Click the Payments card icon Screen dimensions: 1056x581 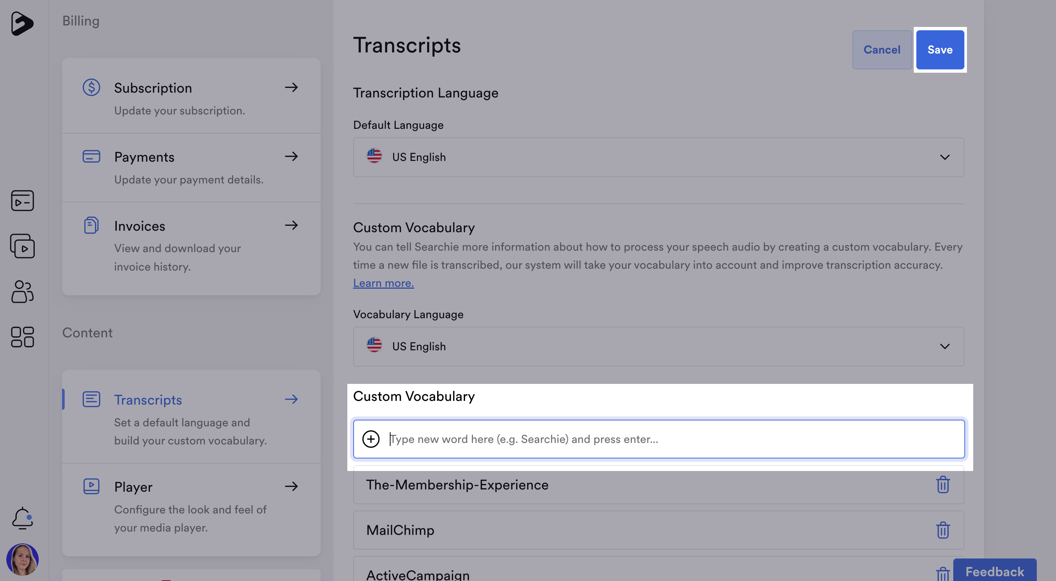(x=91, y=157)
